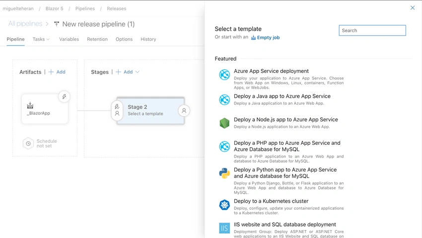Choose Deploy a PHP app with MySQL template
422x238 pixels.
click(281, 153)
